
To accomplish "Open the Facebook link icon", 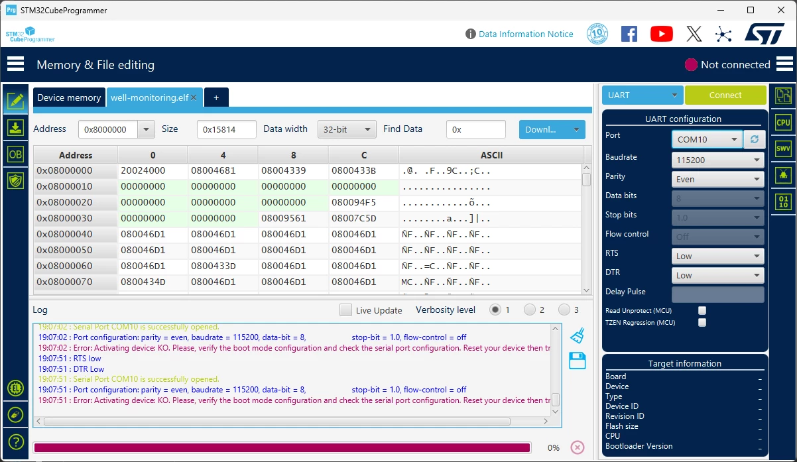I will [x=629, y=34].
